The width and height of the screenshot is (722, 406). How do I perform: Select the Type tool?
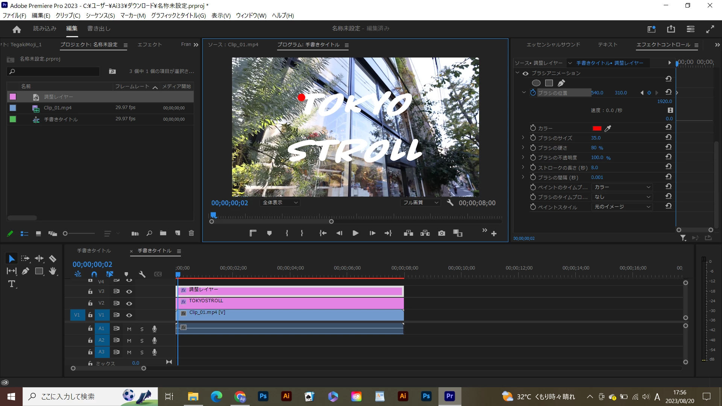[12, 284]
